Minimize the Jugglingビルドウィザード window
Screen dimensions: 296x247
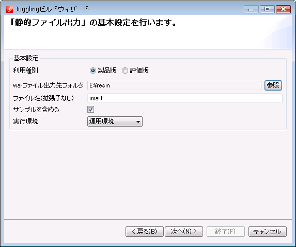tap(251, 9)
